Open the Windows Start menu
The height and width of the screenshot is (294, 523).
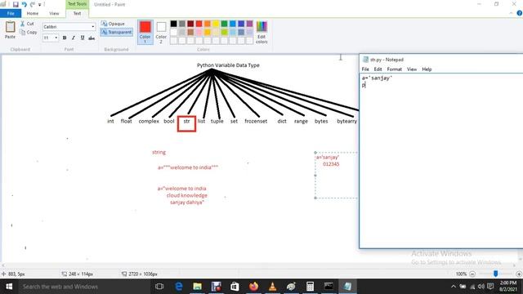[x=9, y=287]
